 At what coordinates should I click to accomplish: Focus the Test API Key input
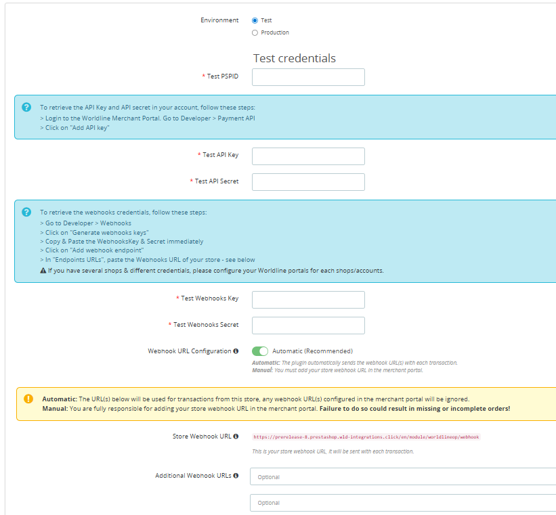pyautogui.click(x=307, y=156)
